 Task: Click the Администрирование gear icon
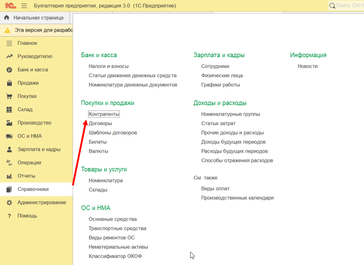point(10,202)
